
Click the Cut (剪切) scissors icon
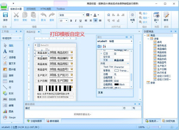tap(16, 15)
